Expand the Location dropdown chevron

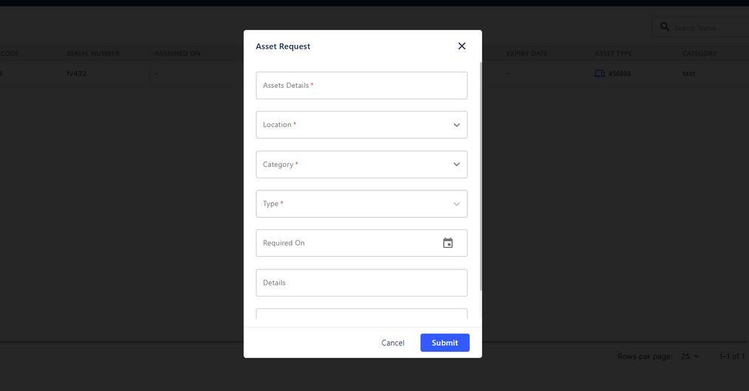[x=456, y=125]
